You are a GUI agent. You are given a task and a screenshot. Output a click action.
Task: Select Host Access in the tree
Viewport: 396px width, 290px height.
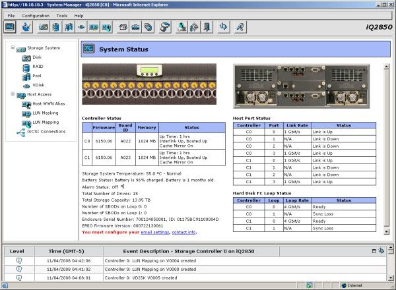40,94
